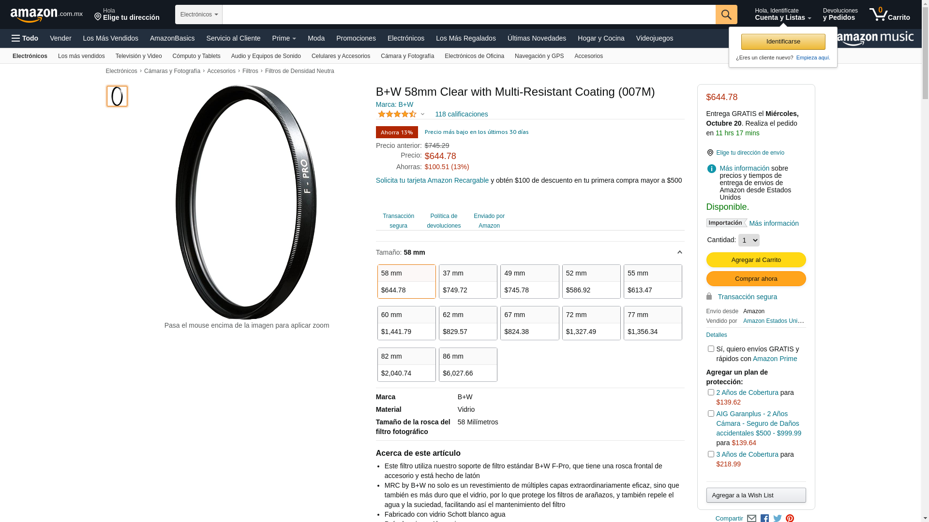929x522 pixels.
Task: Select the 67 mm size swatch
Action: pyautogui.click(x=529, y=323)
